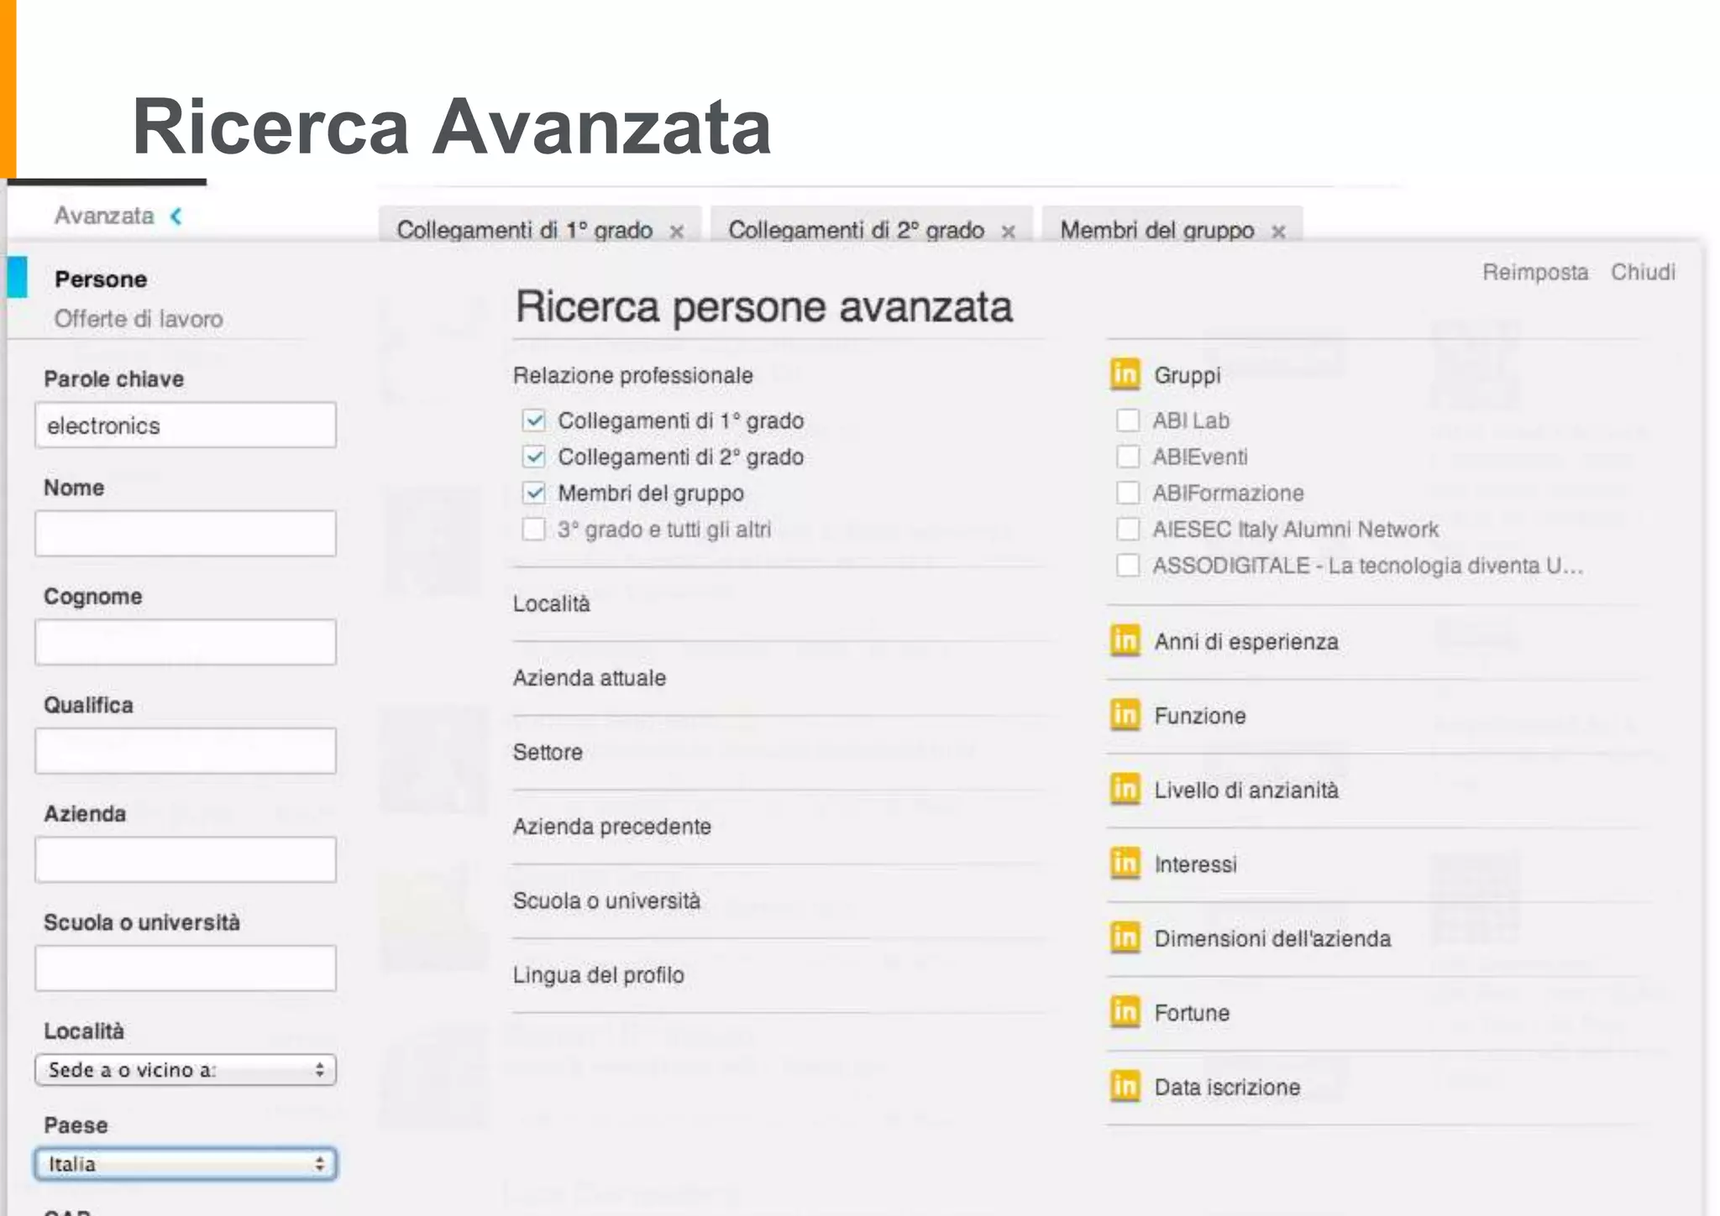1720x1216 pixels.
Task: Uncheck Membri del gruppo checkbox
Action: (534, 493)
